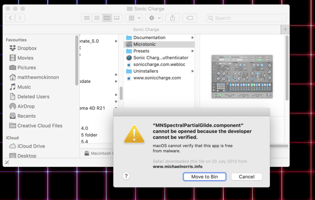Image resolution: width=315 pixels, height=200 pixels.
Task: Switch to icon view
Action: click(x=87, y=18)
